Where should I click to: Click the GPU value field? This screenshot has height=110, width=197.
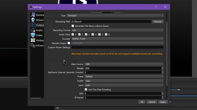coord(123,94)
